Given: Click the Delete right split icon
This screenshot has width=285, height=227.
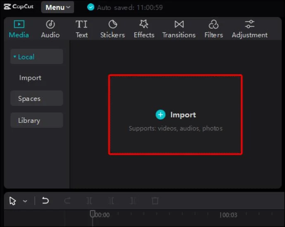Looking at the screenshot, I should coord(133,201).
